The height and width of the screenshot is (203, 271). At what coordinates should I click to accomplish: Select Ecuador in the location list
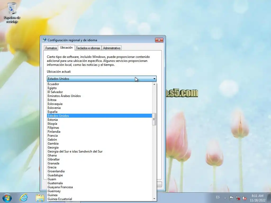[100, 84]
